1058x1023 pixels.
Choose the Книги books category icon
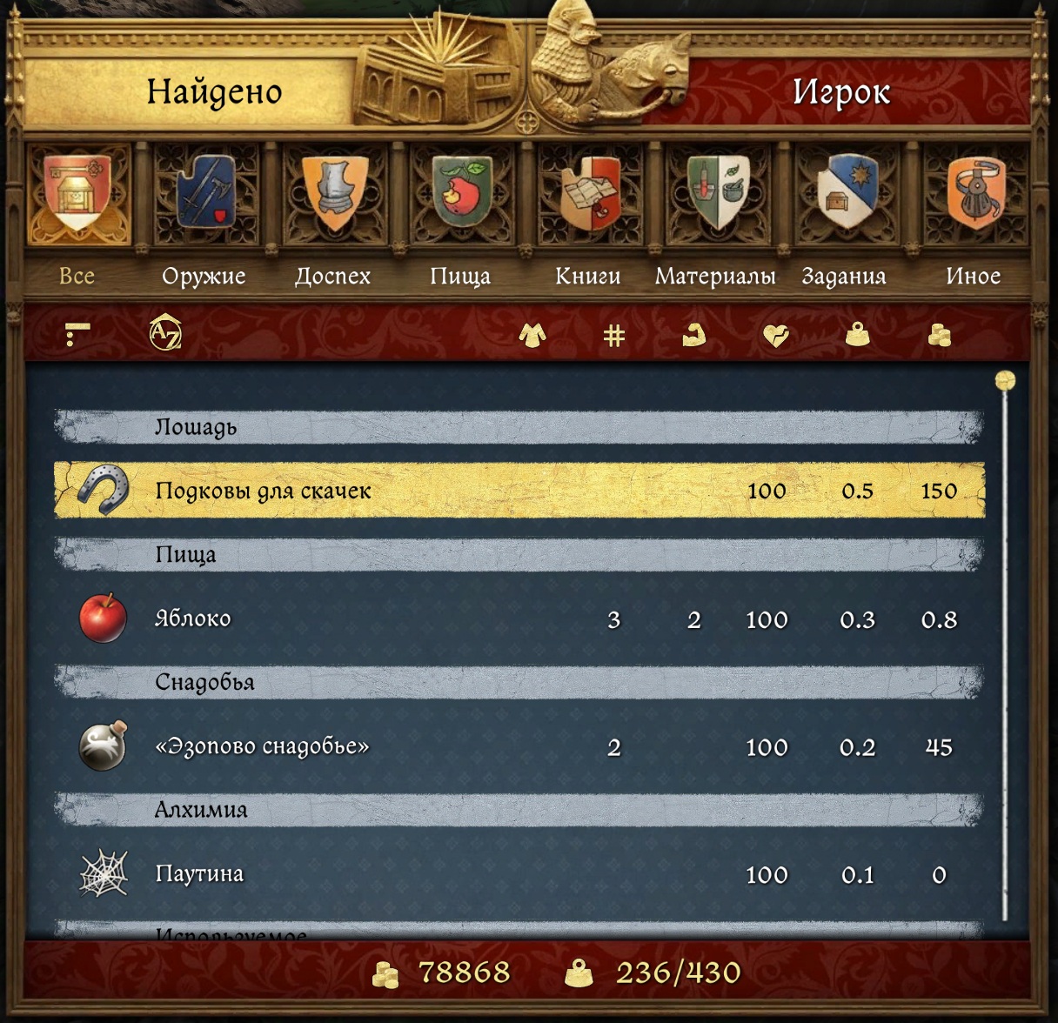tap(590, 194)
